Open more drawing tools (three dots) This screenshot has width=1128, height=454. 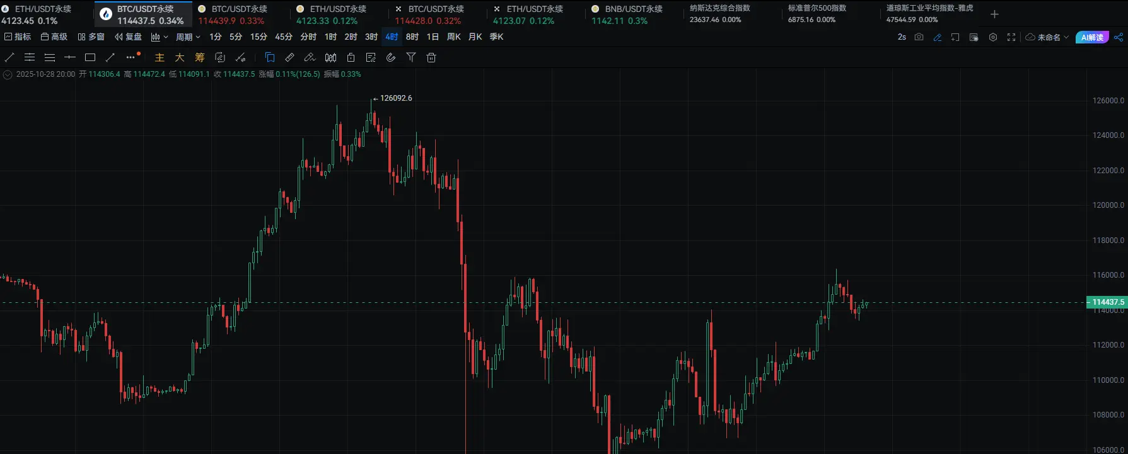click(131, 57)
